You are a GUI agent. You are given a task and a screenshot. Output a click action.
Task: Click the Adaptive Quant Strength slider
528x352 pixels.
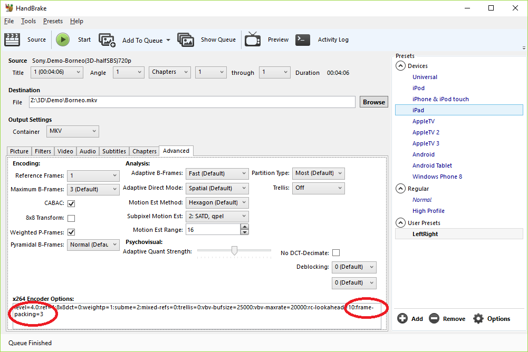tap(234, 251)
